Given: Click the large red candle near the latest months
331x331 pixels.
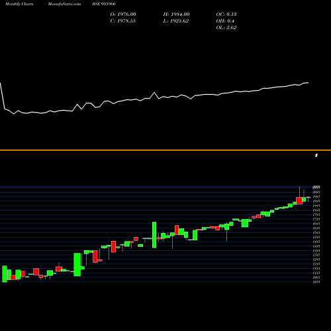Looking at the screenshot, I should click(x=299, y=201).
